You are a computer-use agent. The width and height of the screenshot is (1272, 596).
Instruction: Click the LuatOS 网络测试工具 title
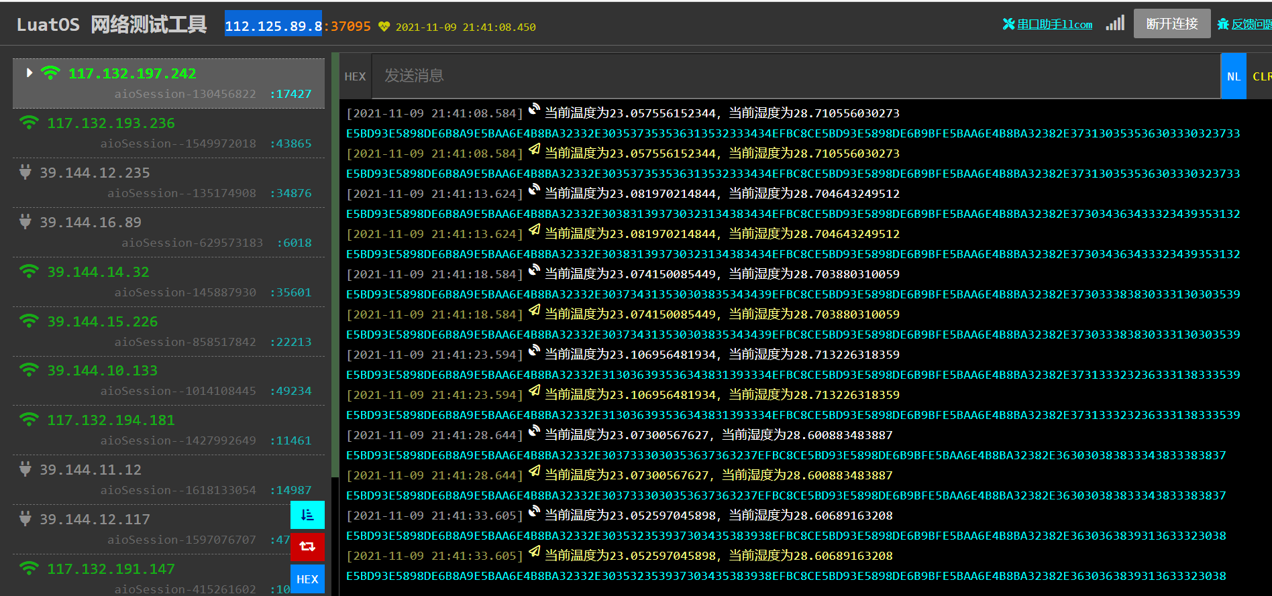(111, 25)
